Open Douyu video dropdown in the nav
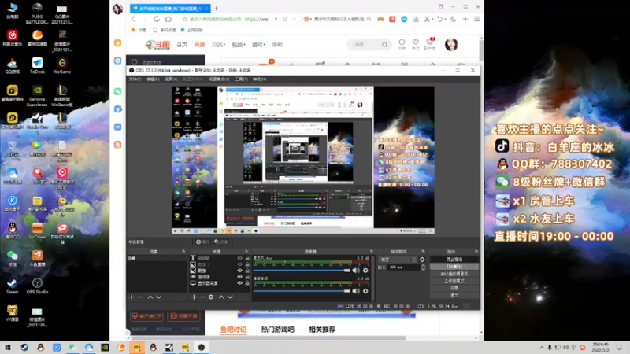The image size is (630, 354). pyautogui.click(x=239, y=45)
